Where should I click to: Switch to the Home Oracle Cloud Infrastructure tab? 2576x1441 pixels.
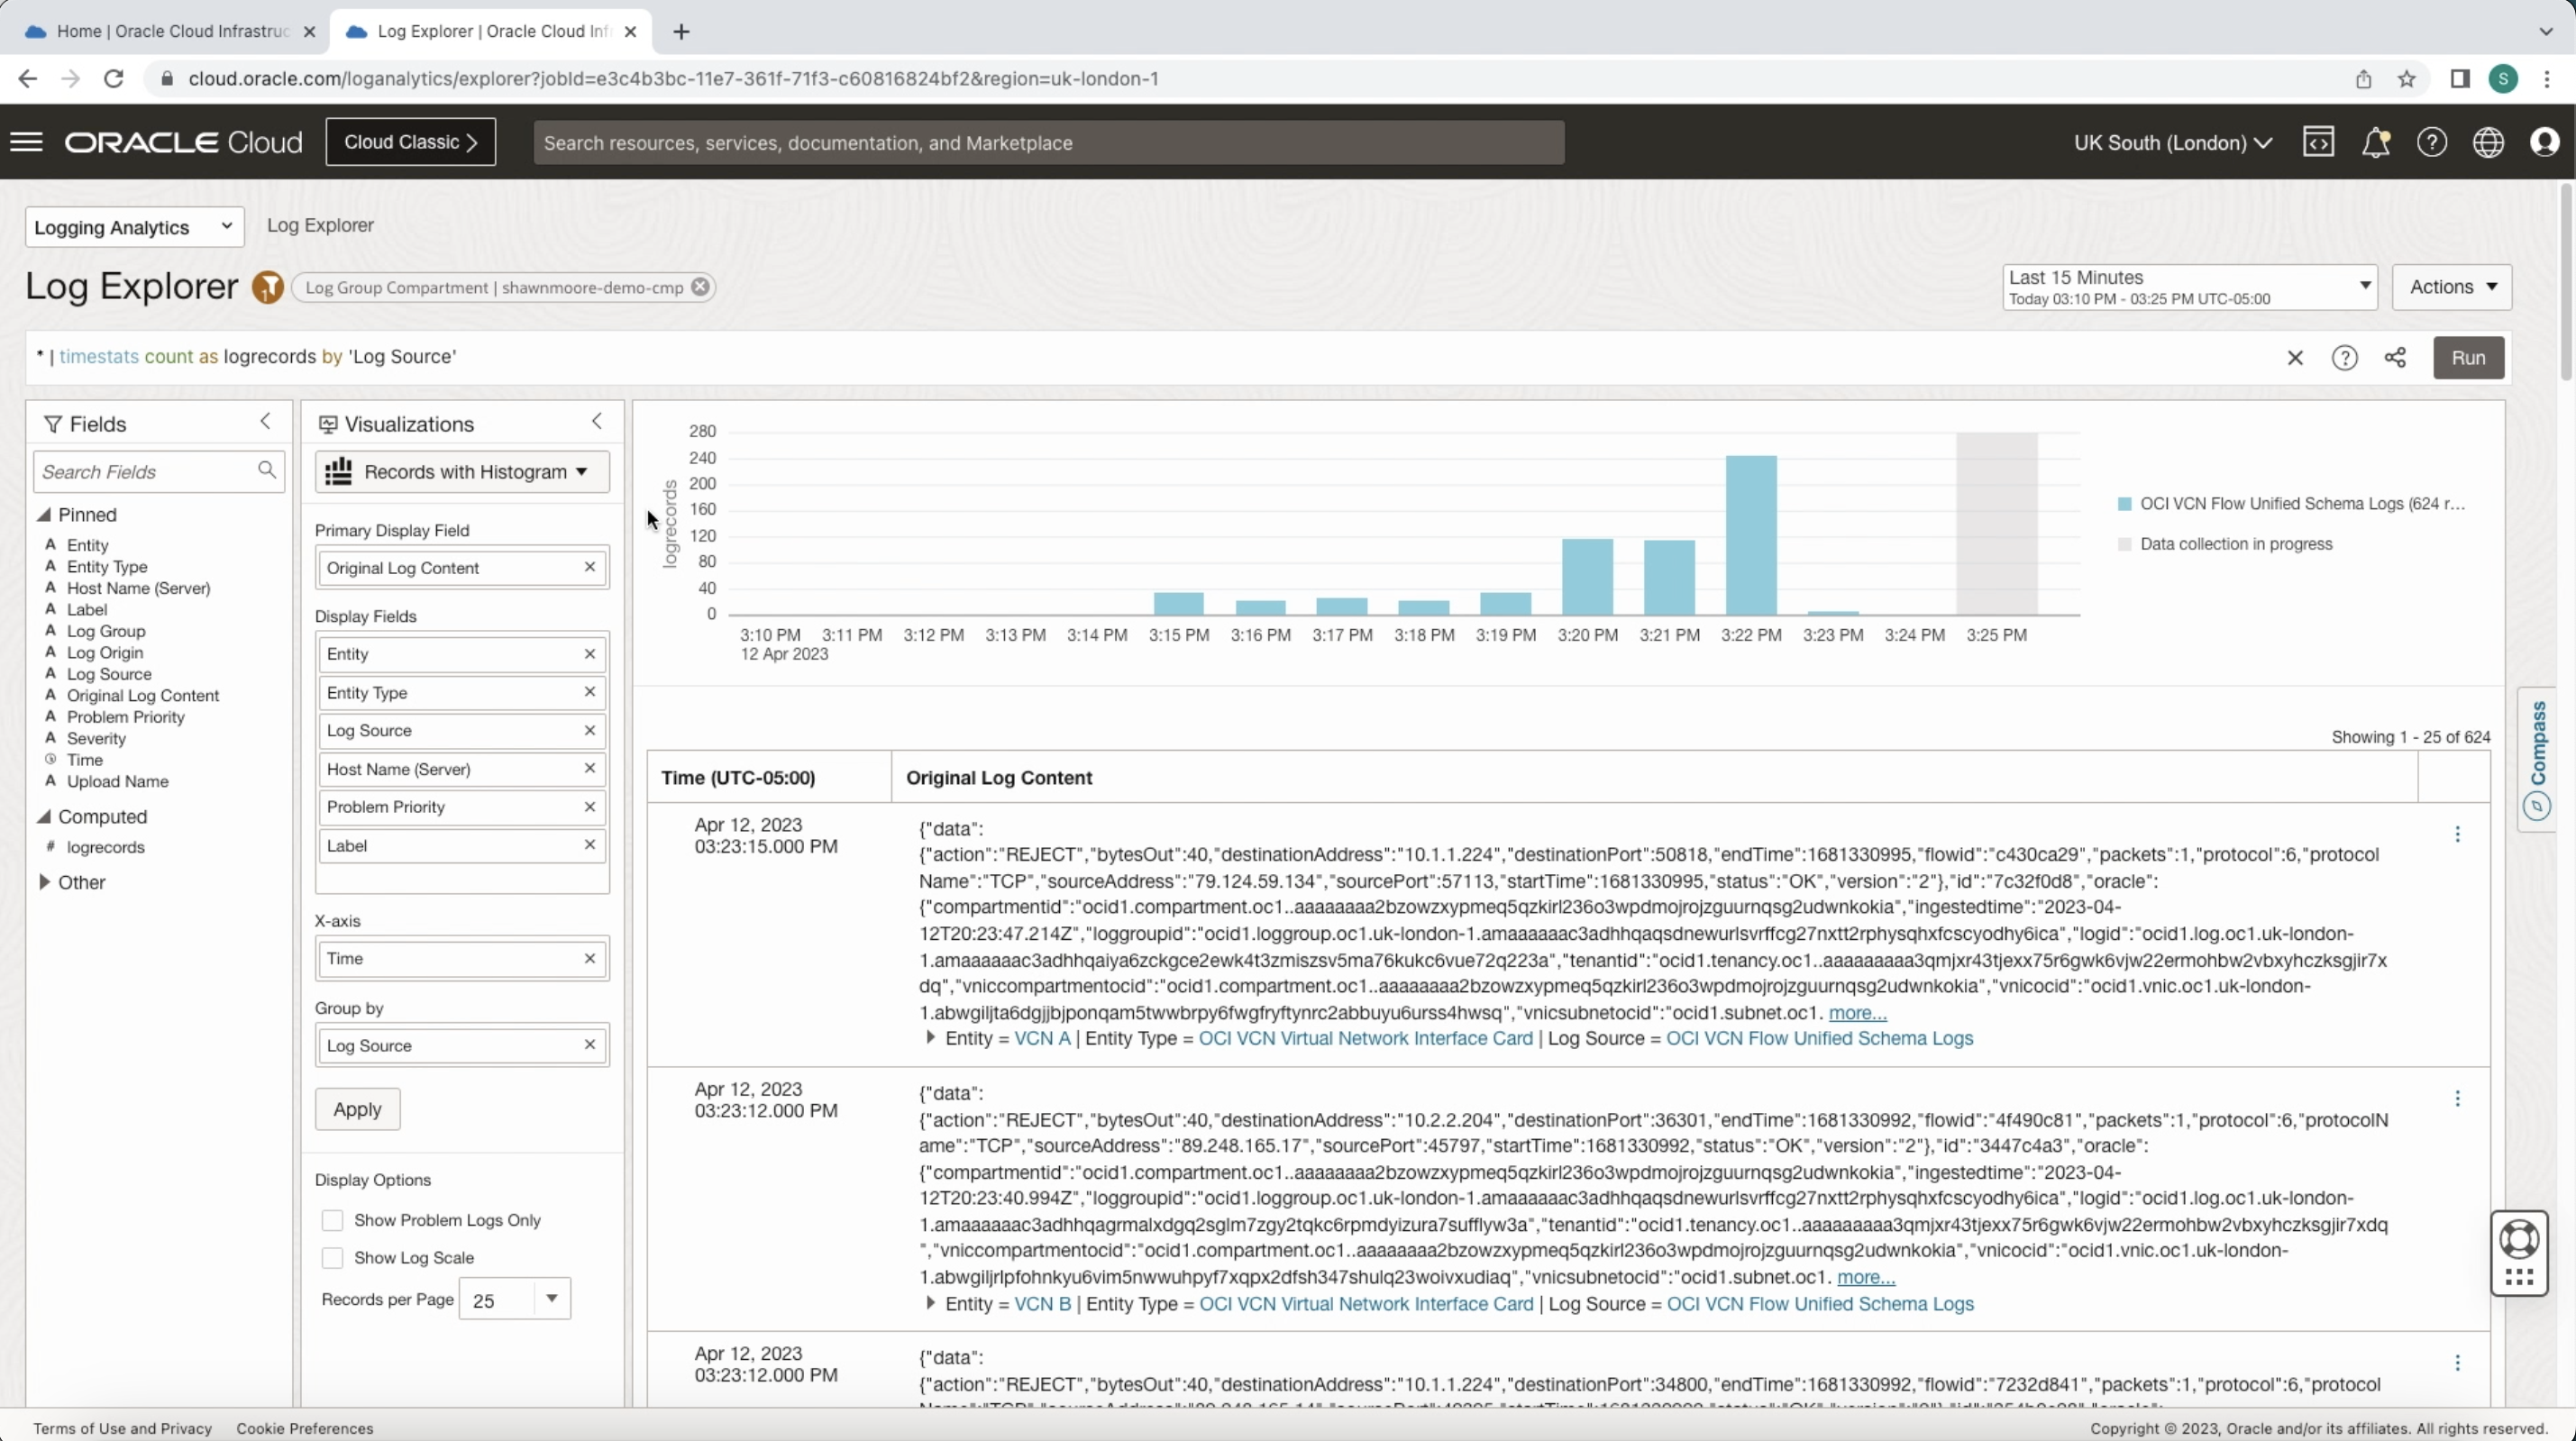[x=165, y=31]
